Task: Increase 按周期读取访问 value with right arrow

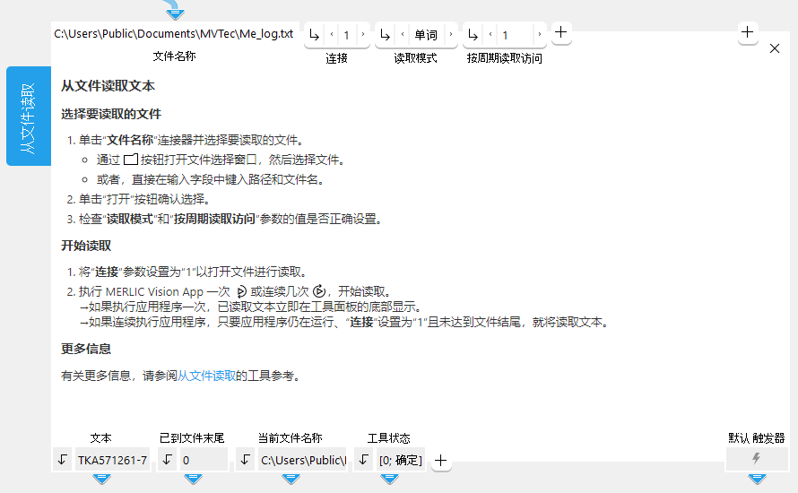Action: point(539,35)
